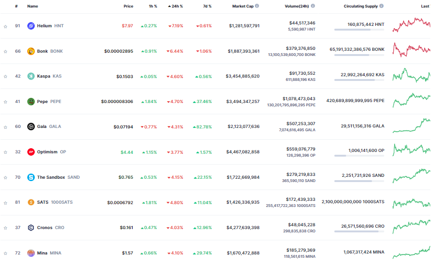The width and height of the screenshot is (435, 262).
Task: Click the Bonk dog logo
Action: click(x=31, y=51)
